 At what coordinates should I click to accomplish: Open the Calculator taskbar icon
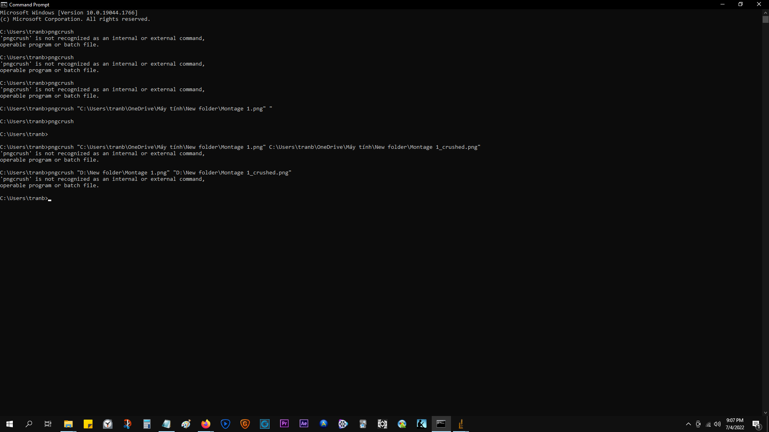pos(147,424)
